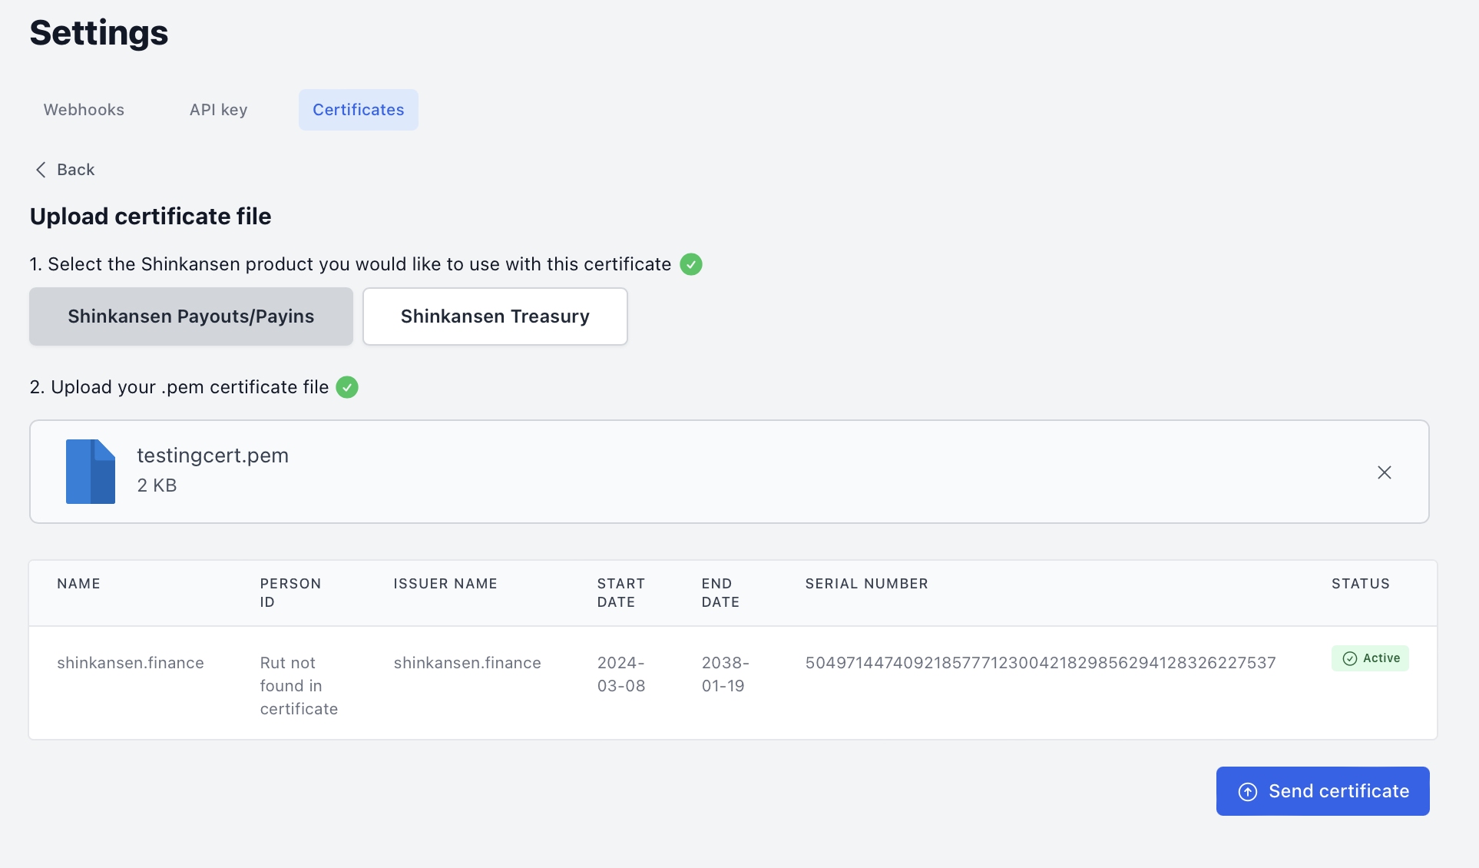
Task: Choose Shinkansen Treasury product
Action: click(x=495, y=316)
